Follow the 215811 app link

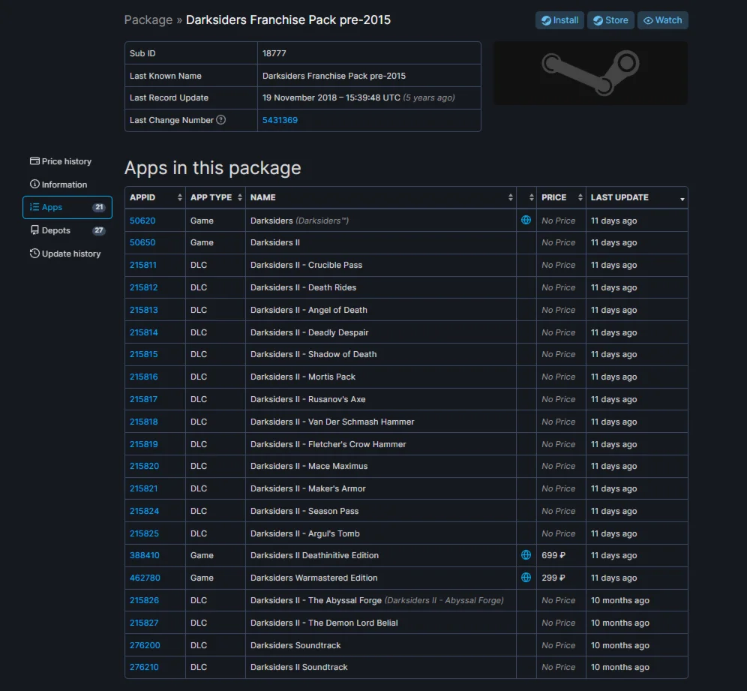pyautogui.click(x=143, y=265)
